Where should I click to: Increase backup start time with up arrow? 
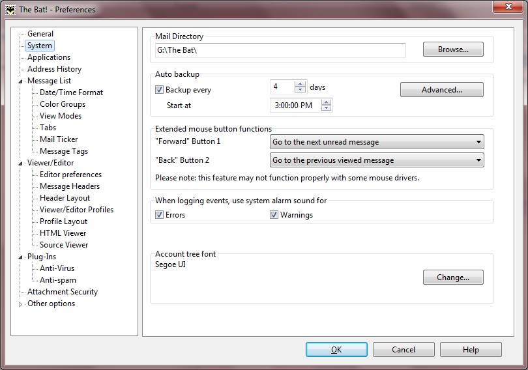326,102
